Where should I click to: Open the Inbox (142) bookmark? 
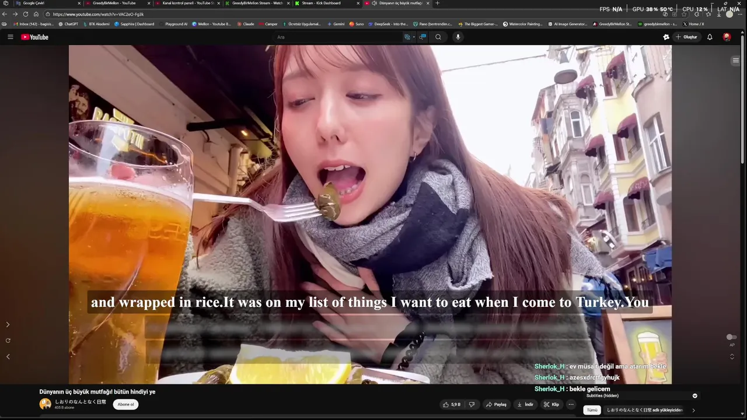pyautogui.click(x=33, y=24)
